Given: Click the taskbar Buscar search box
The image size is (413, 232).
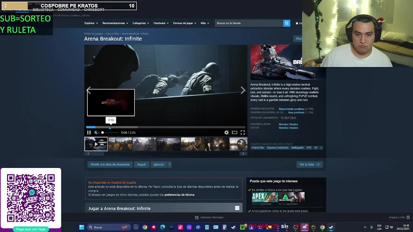Looking at the screenshot, I should [x=109, y=227].
